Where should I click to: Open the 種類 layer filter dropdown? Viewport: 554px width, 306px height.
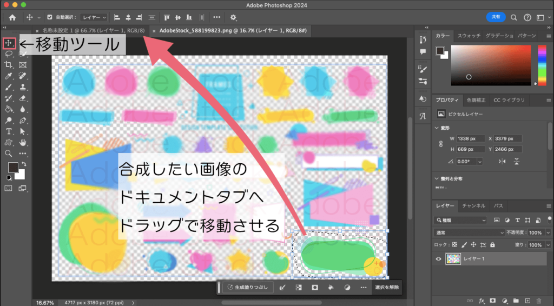460,220
